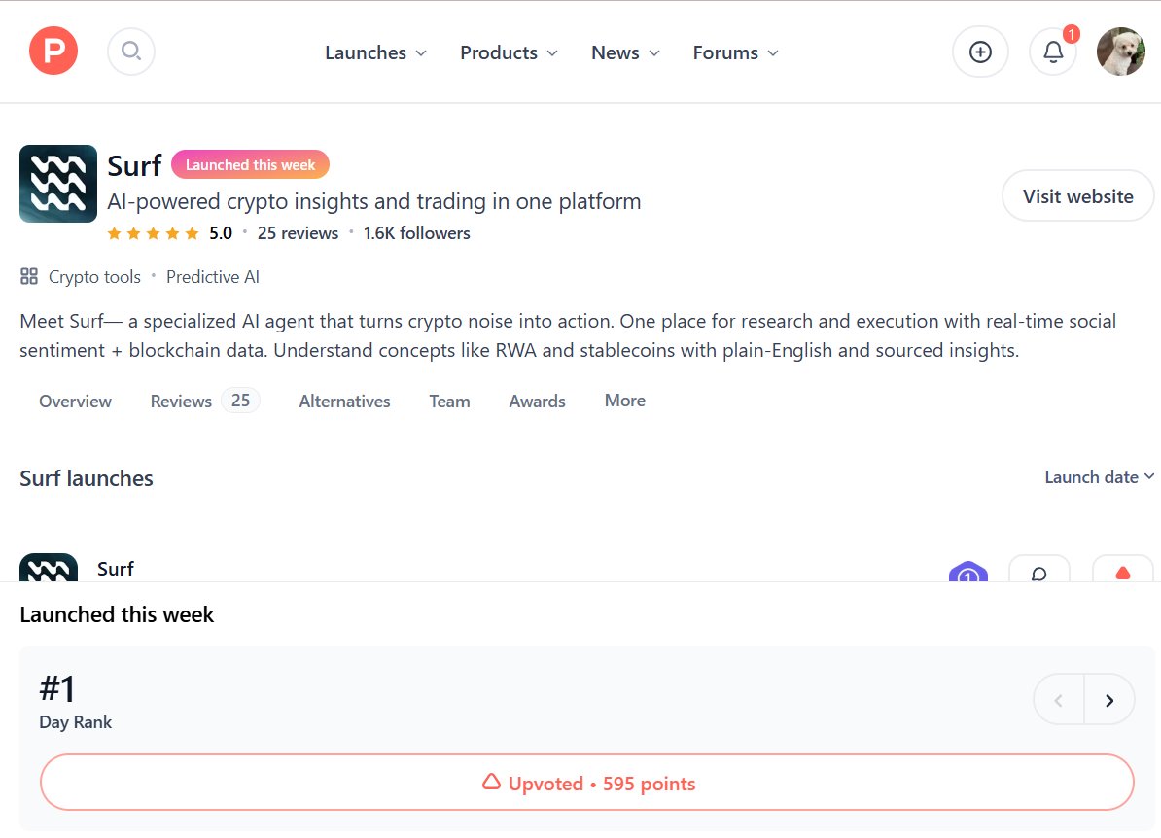This screenshot has width=1161, height=838.
Task: Switch to the Overview tab
Action: pyautogui.click(x=75, y=402)
